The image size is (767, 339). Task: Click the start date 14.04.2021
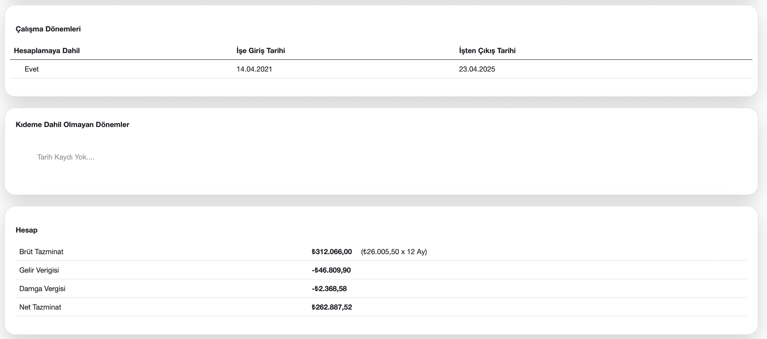click(x=254, y=69)
